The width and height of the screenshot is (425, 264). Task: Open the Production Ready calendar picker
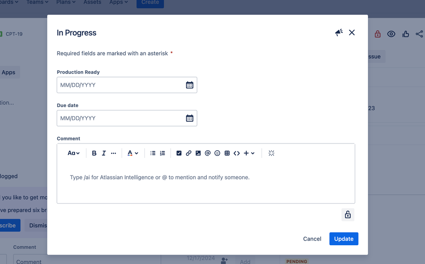click(x=189, y=85)
